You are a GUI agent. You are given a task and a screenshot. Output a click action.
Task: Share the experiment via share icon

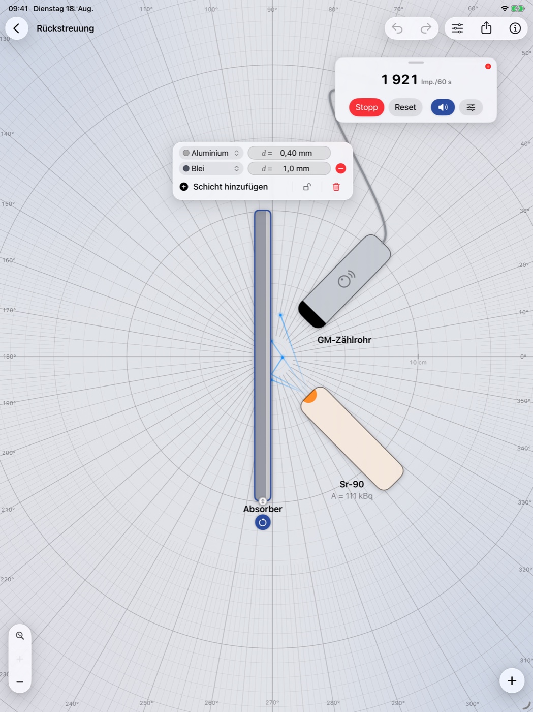[x=486, y=28]
